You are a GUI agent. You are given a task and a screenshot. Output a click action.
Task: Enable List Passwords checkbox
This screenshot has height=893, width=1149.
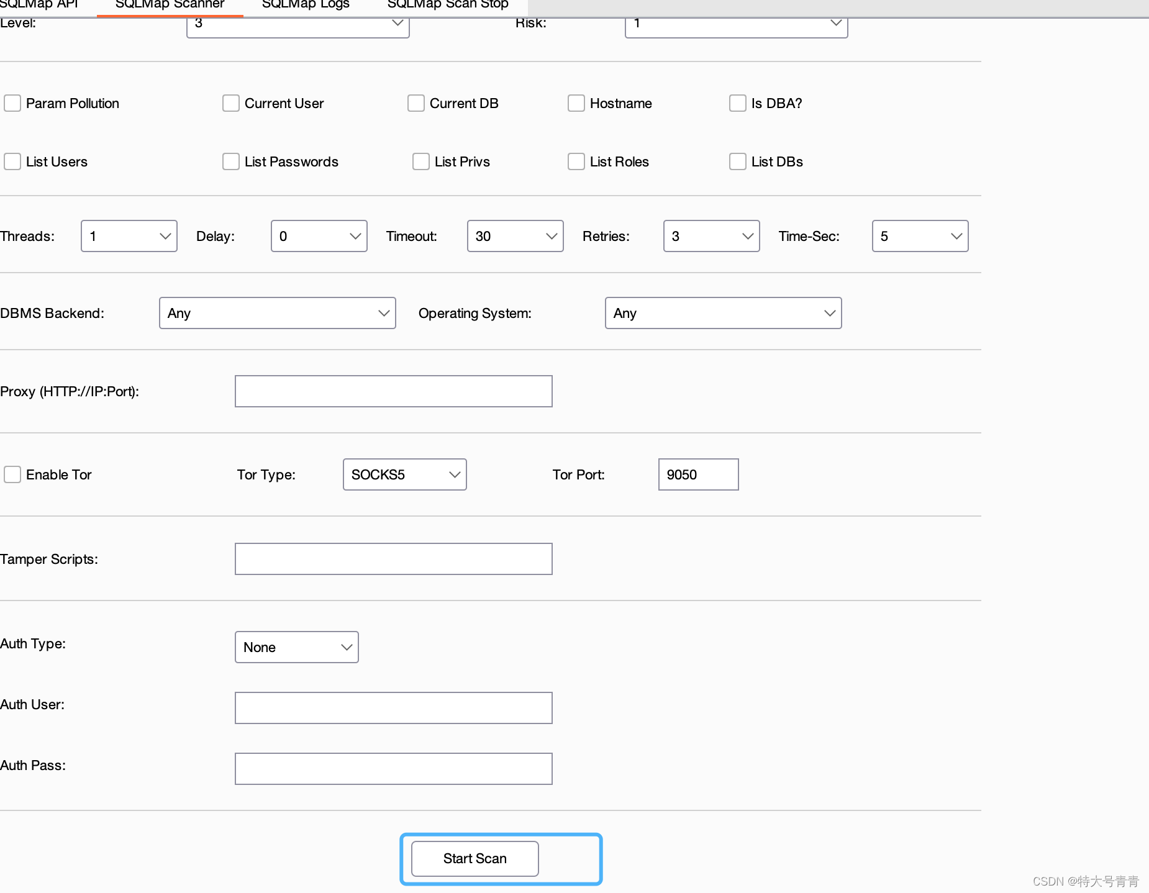231,161
